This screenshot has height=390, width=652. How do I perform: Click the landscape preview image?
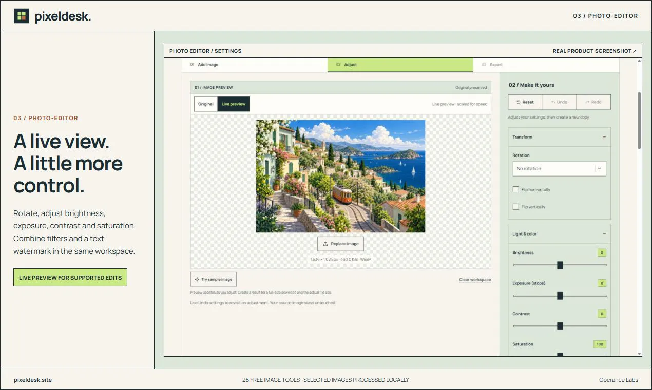340,176
